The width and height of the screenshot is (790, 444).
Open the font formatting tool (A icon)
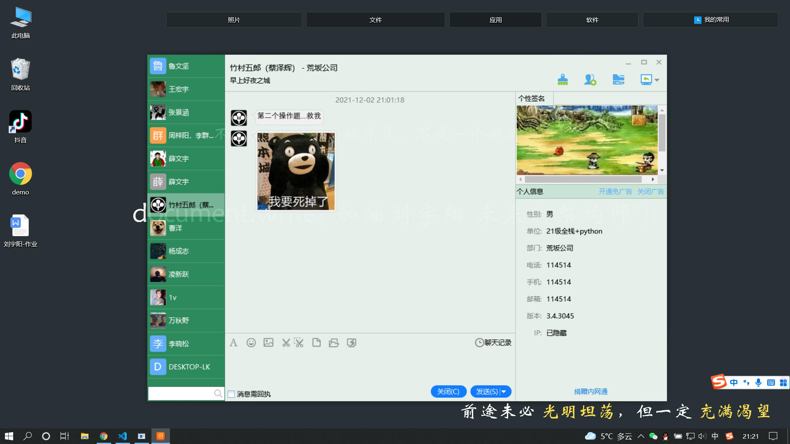point(234,342)
